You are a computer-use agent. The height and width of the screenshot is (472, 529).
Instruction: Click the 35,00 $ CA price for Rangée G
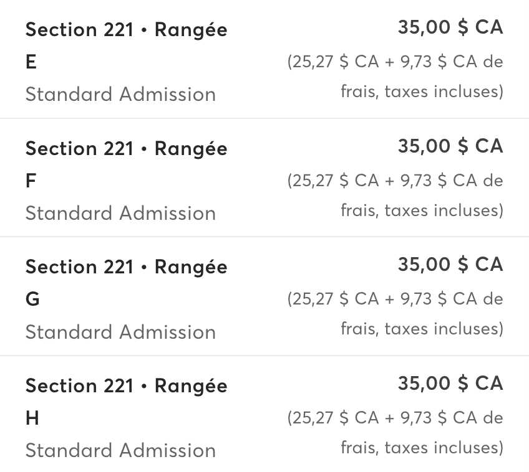pos(450,264)
